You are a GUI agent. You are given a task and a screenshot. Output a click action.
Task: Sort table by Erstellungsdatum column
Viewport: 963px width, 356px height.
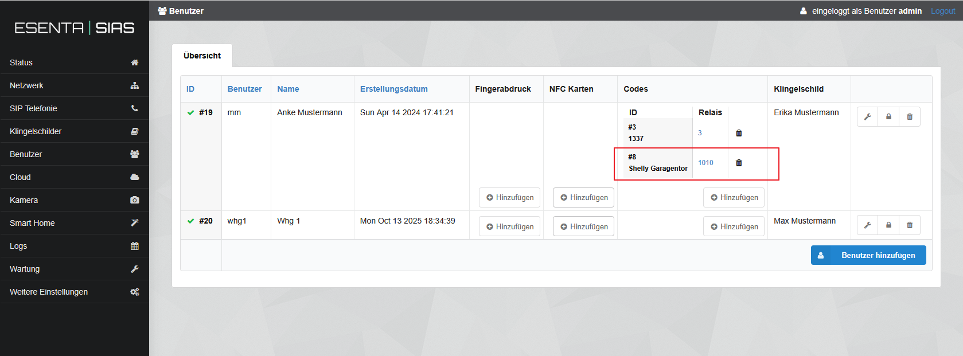pyautogui.click(x=393, y=89)
